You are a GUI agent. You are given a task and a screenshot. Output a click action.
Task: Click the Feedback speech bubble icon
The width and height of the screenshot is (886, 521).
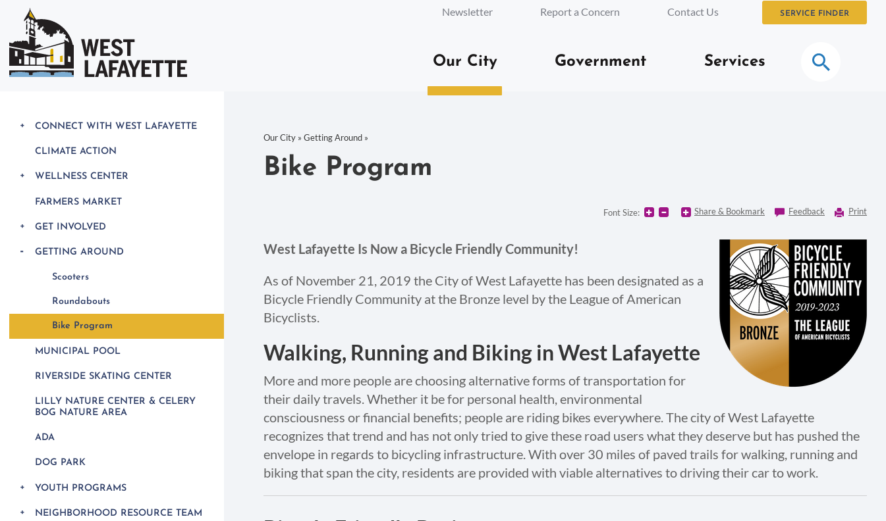click(779, 212)
